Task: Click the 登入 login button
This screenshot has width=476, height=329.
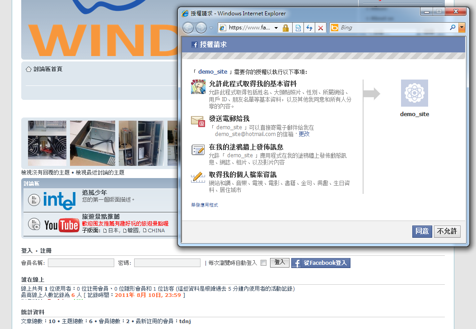Action: [x=280, y=262]
